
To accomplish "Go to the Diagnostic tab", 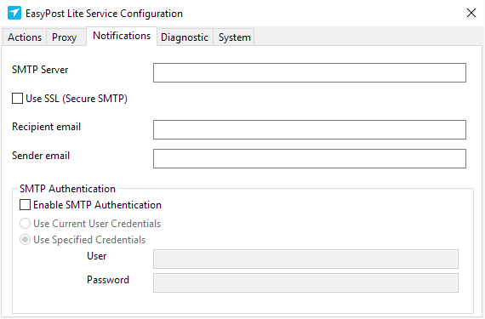I will (185, 37).
